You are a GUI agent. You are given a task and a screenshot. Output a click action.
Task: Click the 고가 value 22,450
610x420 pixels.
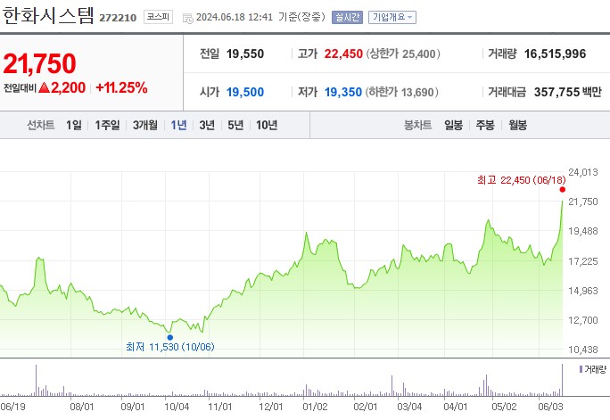343,54
